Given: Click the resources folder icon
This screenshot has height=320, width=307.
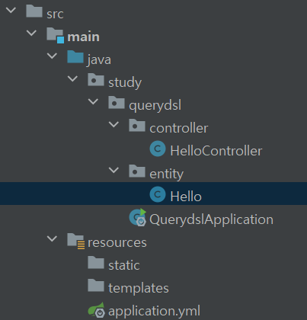Looking at the screenshot, I should pyautogui.click(x=76, y=241).
